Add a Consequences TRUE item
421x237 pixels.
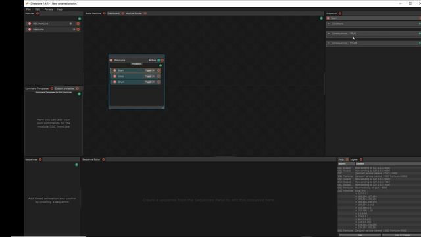click(x=420, y=34)
